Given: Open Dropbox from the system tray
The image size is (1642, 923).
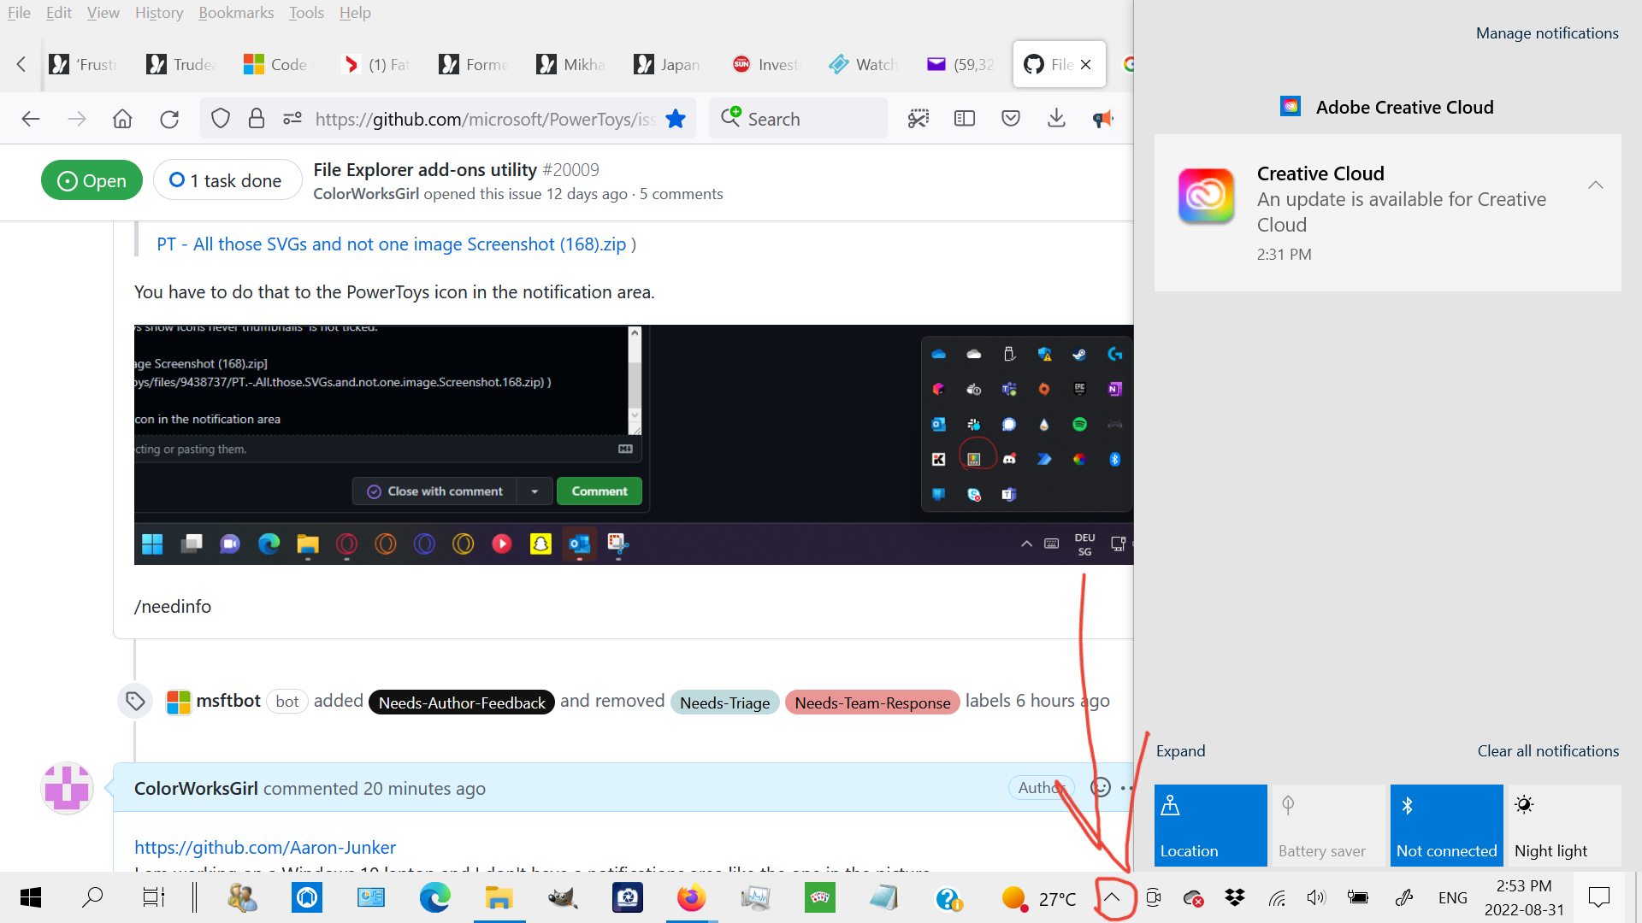Looking at the screenshot, I should (1235, 897).
